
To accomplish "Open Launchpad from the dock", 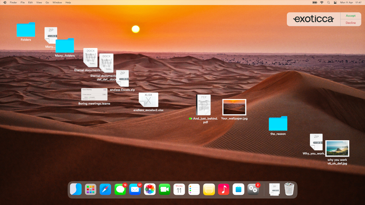I will click(x=91, y=189).
